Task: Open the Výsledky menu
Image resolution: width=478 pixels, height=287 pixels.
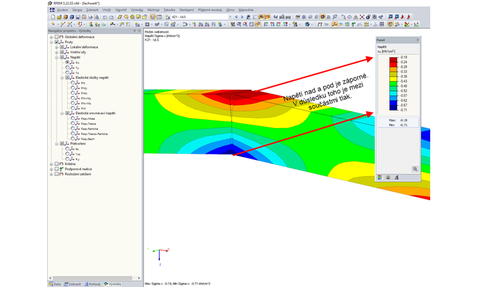Action: 137,10
